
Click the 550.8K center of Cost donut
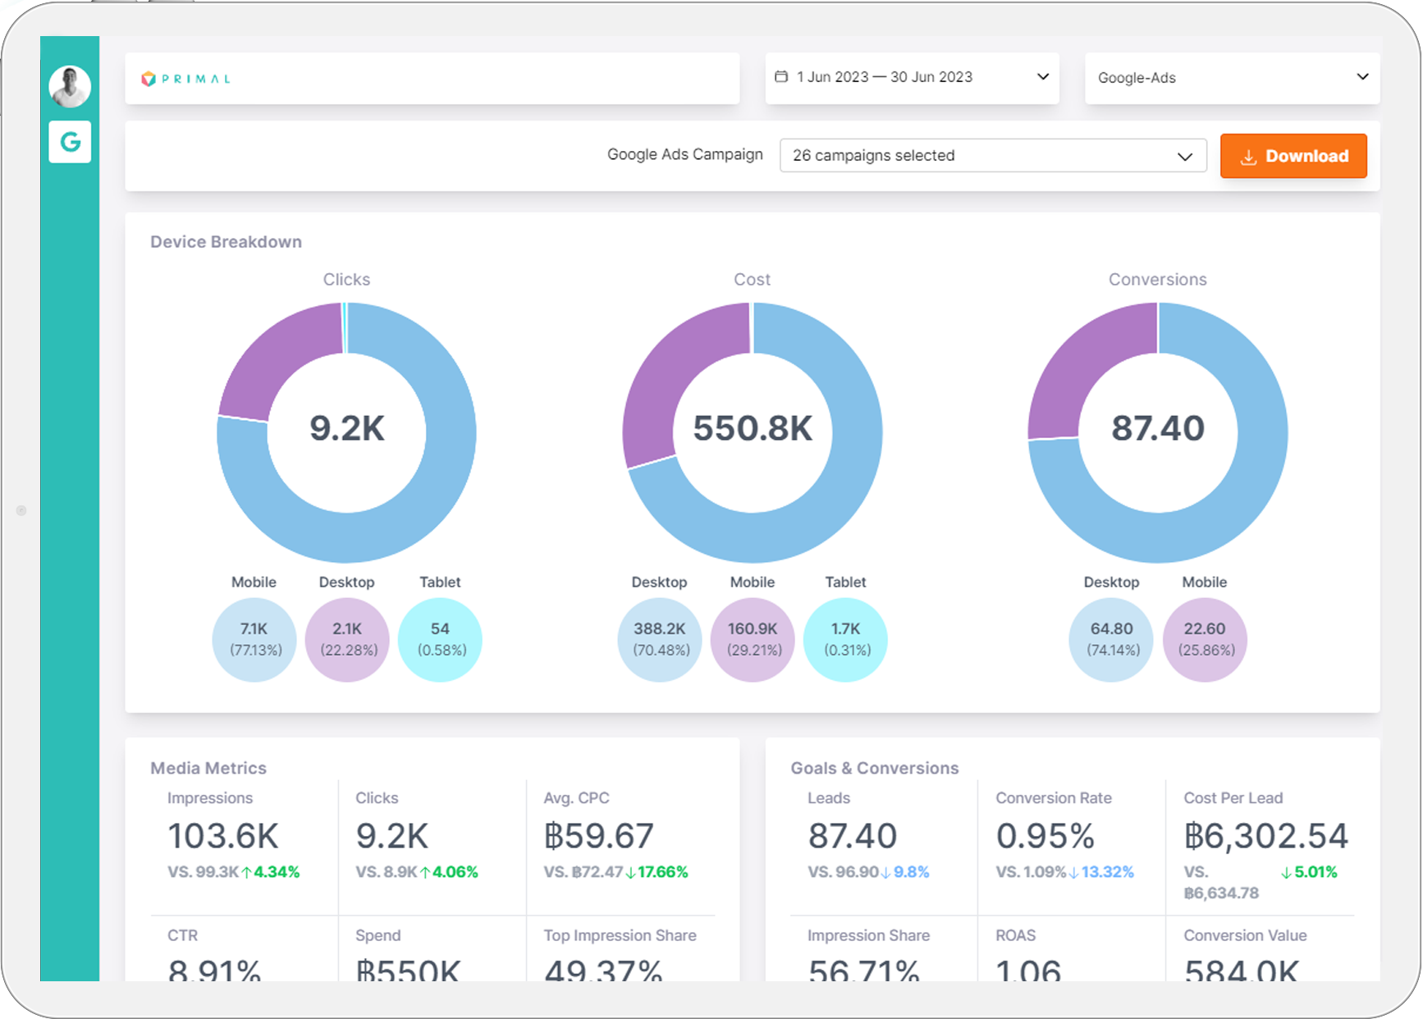753,428
